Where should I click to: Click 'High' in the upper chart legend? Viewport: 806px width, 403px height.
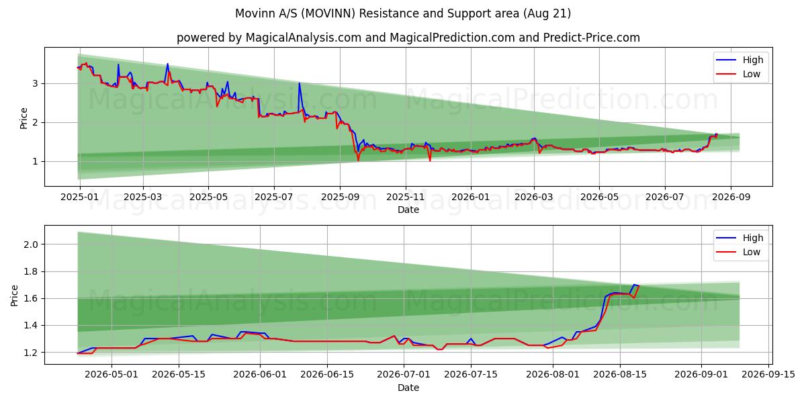752,60
